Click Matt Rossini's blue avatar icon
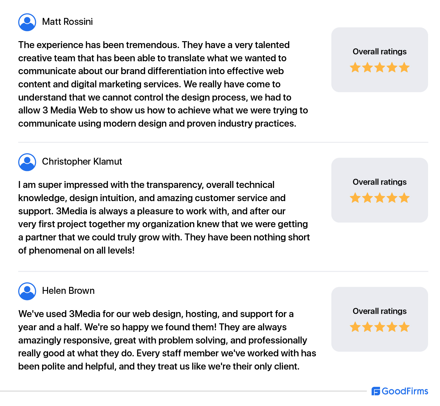440x406 pixels. [27, 22]
